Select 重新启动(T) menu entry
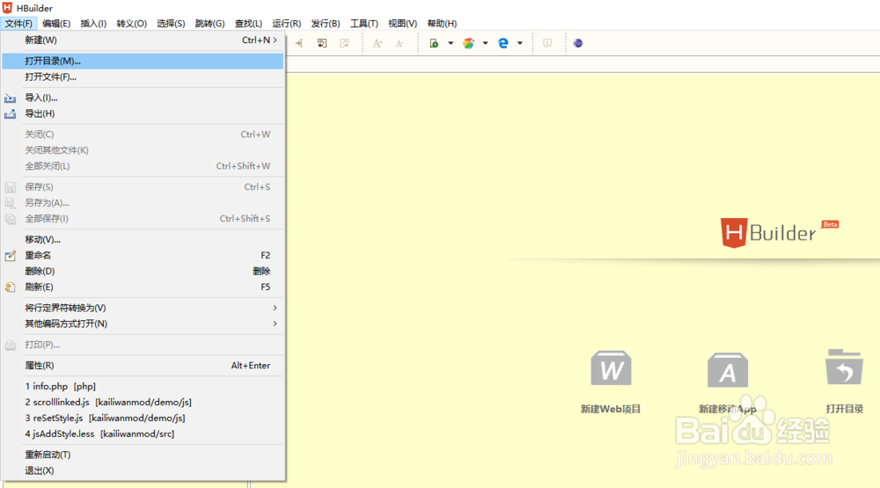 (x=143, y=455)
